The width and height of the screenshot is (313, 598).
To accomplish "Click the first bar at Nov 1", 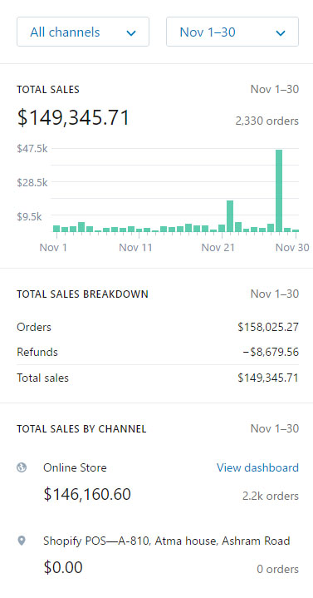I will (56, 229).
